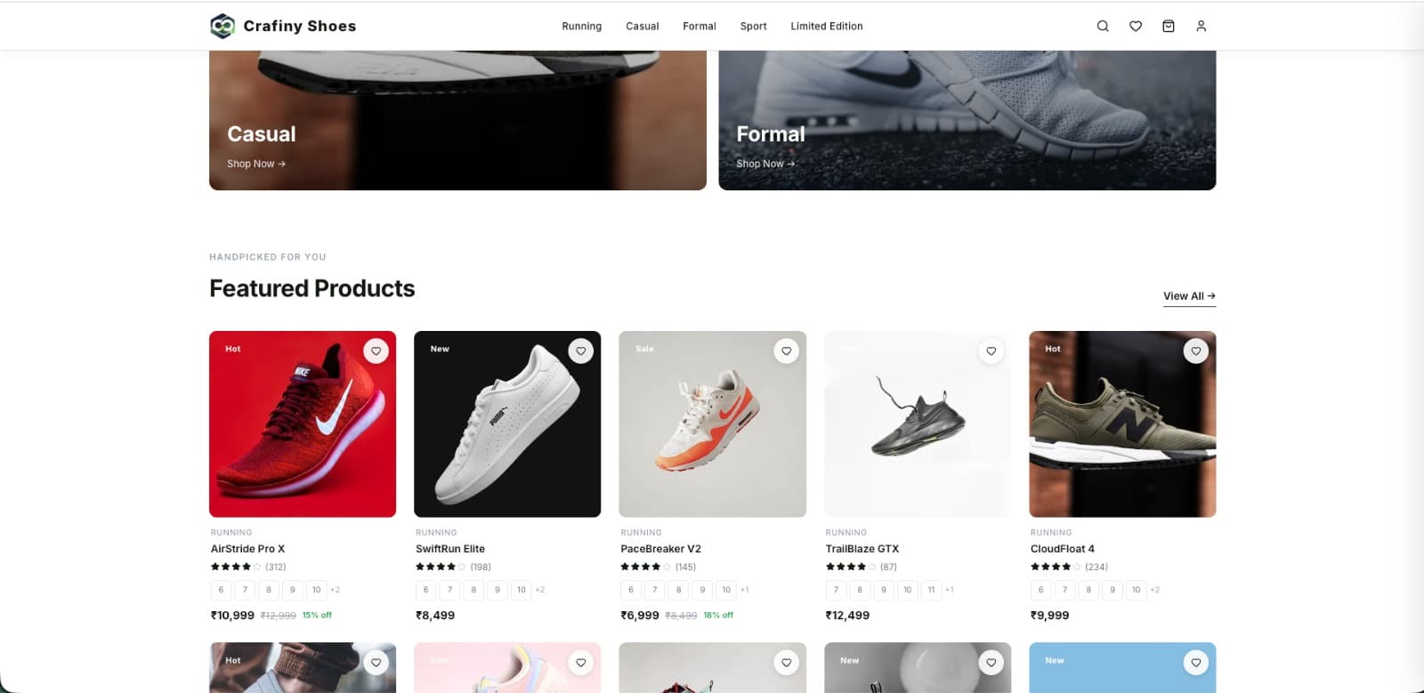Image resolution: width=1424 pixels, height=693 pixels.
Task: Favorite the AirStride Pro X with its heart icon
Action: (x=376, y=351)
